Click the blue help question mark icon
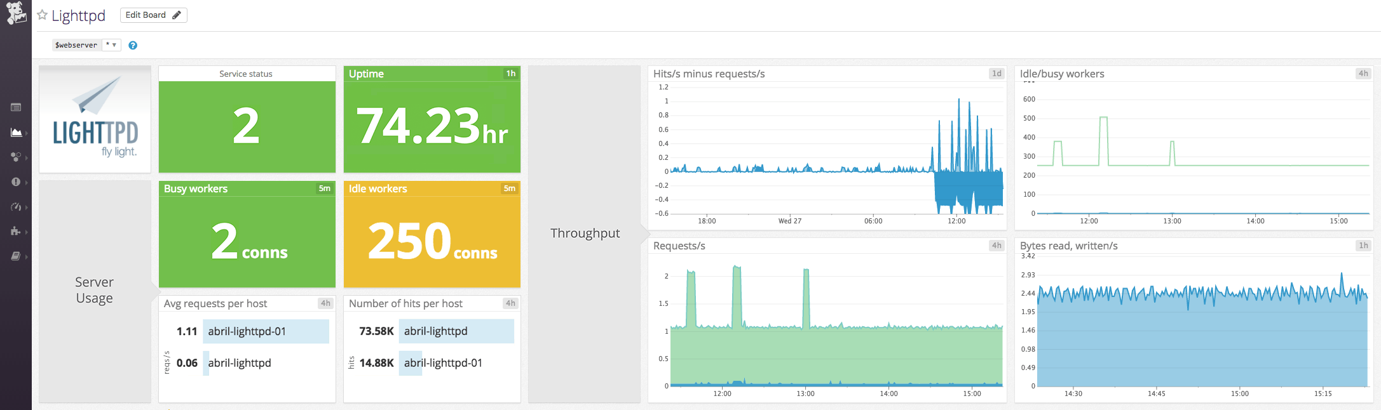Screen dimensions: 1381x410 click(x=133, y=45)
